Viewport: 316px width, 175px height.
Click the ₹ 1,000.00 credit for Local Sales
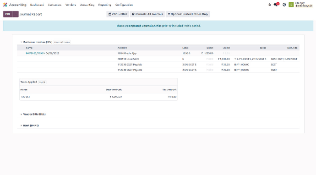[223, 59]
